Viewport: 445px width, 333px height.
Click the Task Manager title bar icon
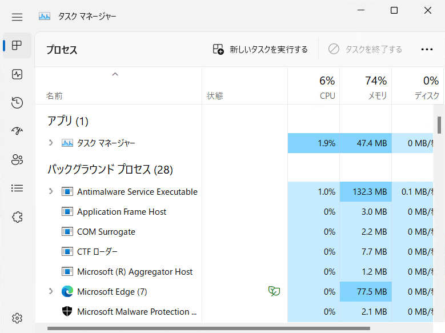[x=45, y=16]
